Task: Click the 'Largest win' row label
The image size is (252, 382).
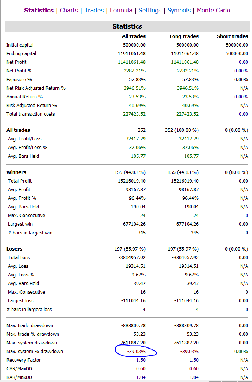Action: coord(20,224)
